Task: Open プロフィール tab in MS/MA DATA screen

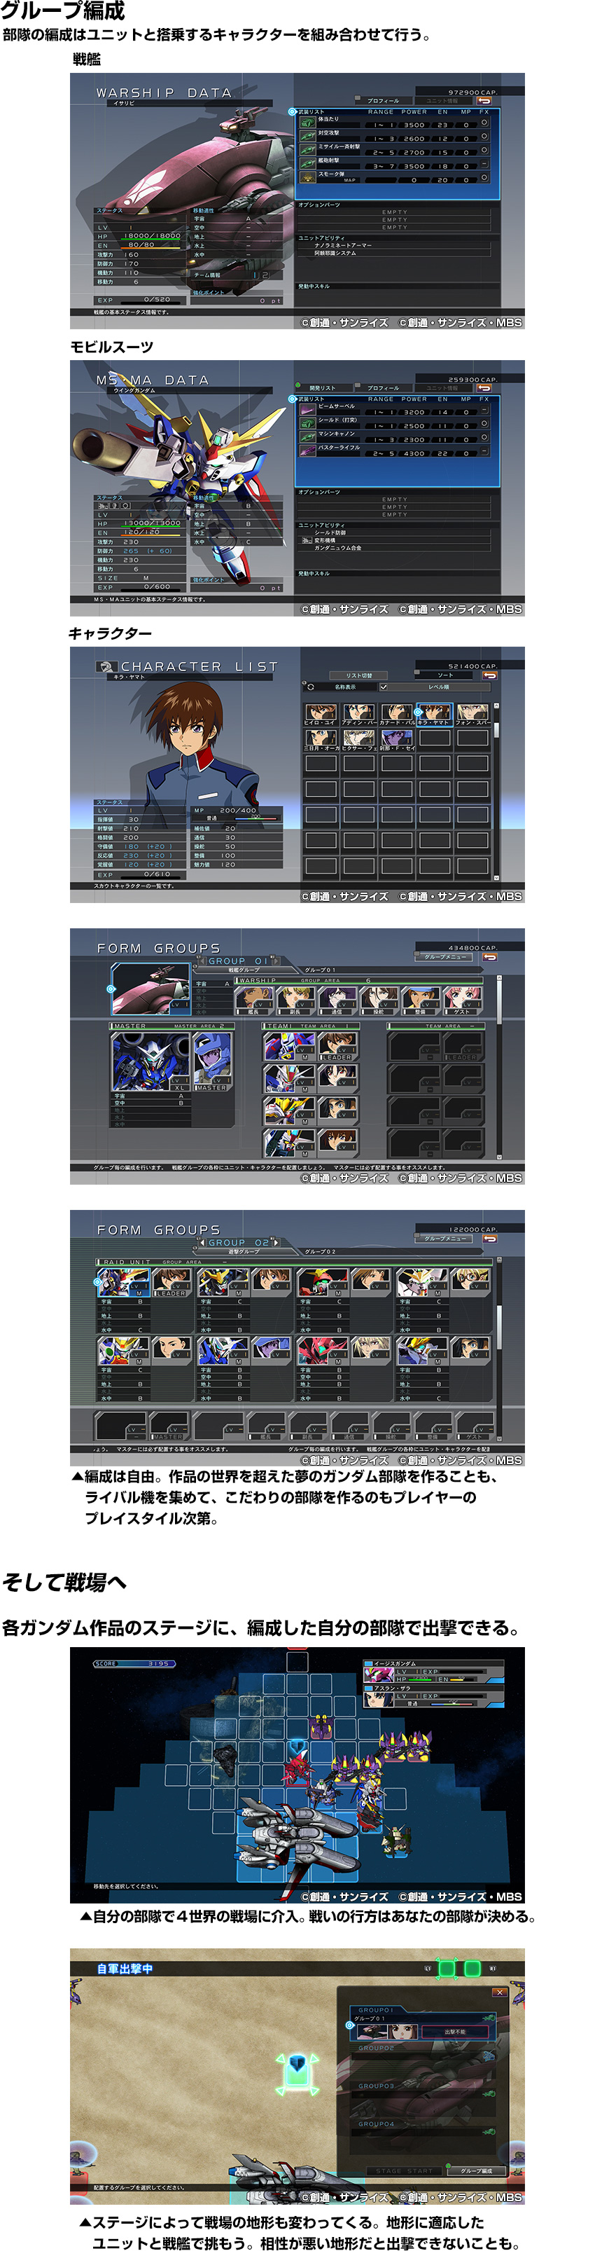Action: (x=383, y=388)
